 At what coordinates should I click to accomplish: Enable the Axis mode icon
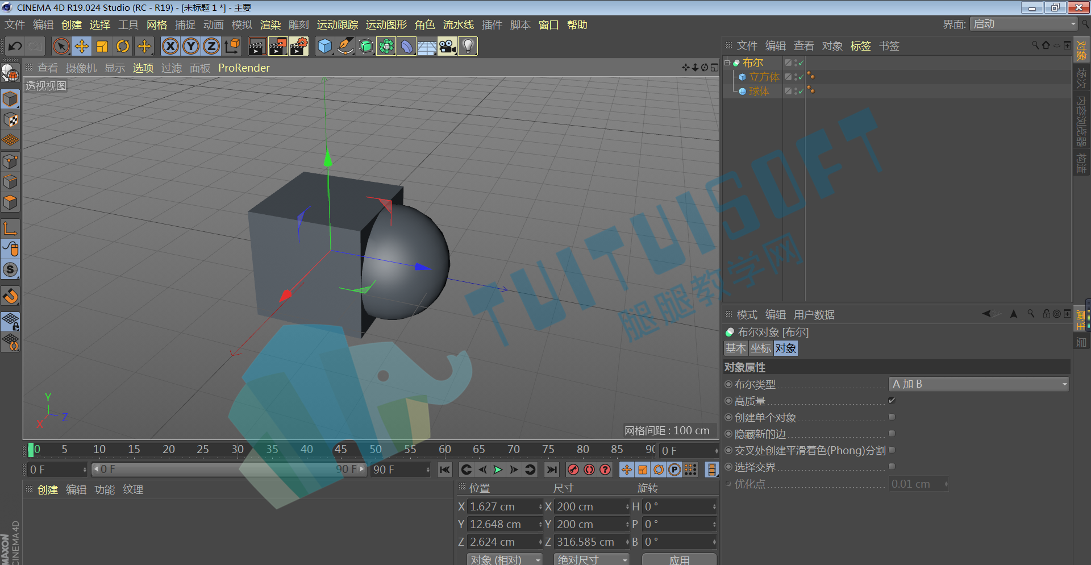tap(10, 229)
